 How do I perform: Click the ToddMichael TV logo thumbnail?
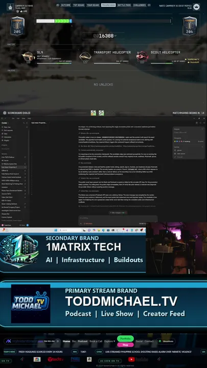click(x=31, y=304)
